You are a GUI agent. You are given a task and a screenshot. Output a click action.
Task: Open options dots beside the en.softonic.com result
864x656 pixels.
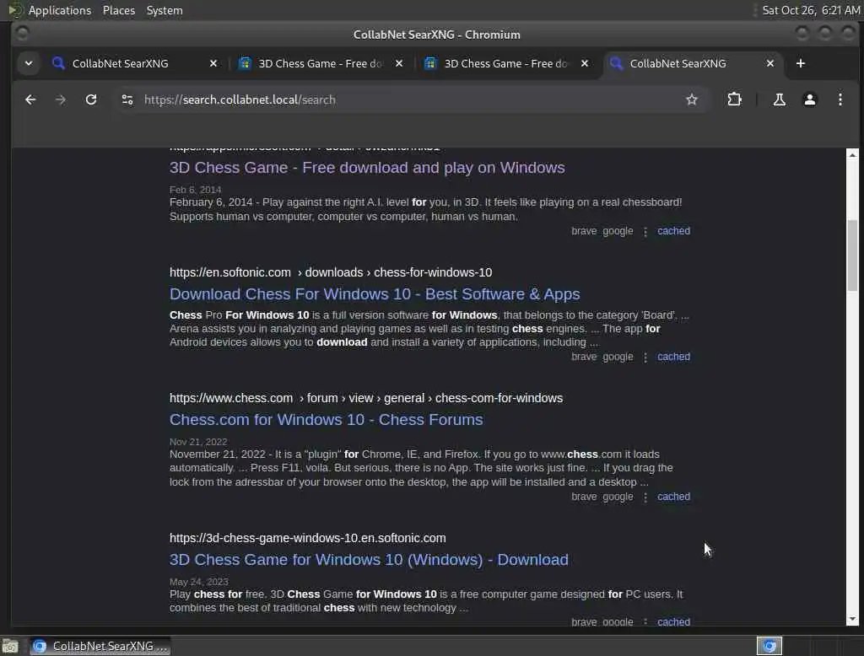(x=645, y=358)
